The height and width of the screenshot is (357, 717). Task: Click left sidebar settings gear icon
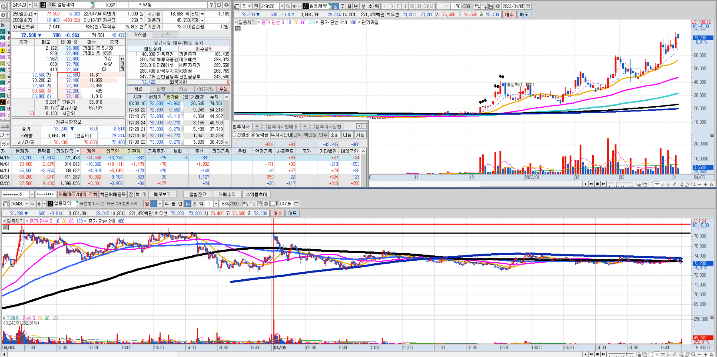coord(3,15)
